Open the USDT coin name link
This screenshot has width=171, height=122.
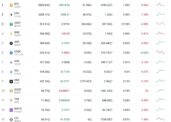point(17,23)
